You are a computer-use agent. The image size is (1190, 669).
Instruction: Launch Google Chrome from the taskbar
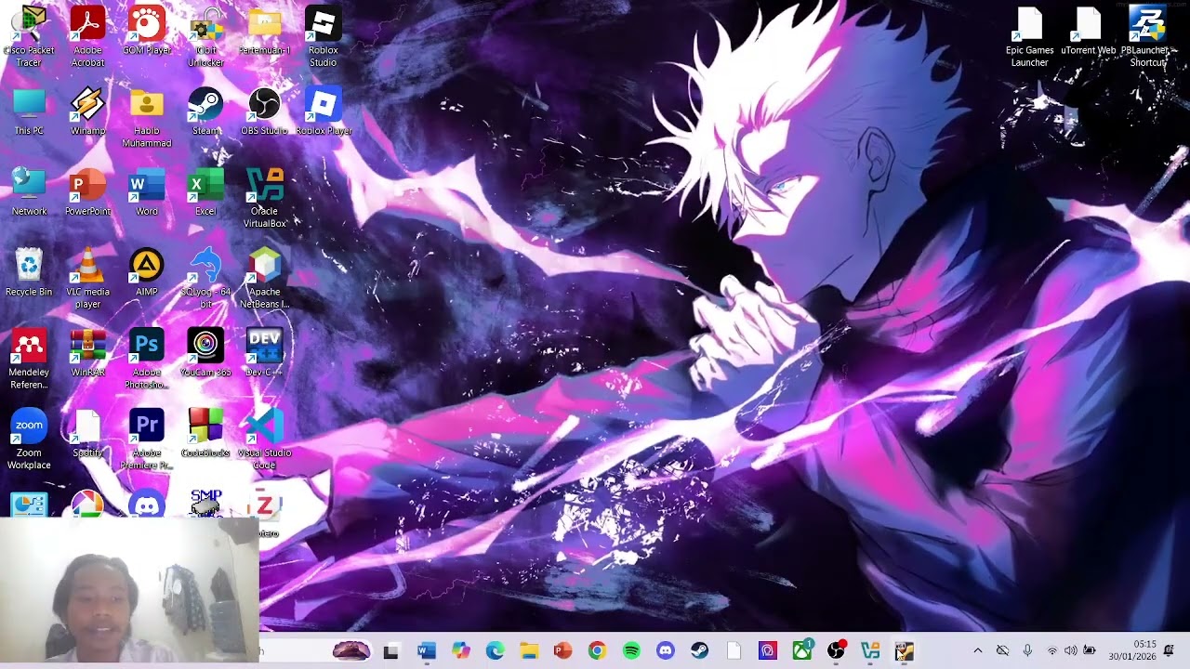[x=597, y=651]
